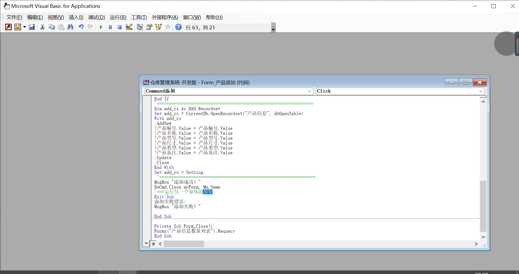Screen dimensions: 519x274
Task: Click the Break pause icon
Action: (110, 27)
